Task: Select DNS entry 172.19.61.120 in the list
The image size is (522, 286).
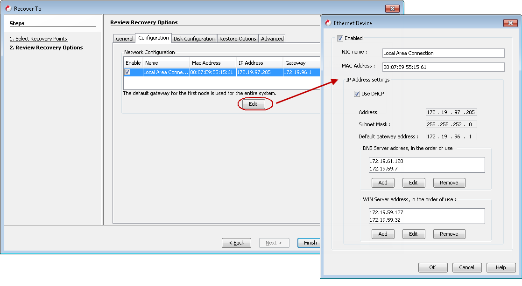Action: [387, 161]
